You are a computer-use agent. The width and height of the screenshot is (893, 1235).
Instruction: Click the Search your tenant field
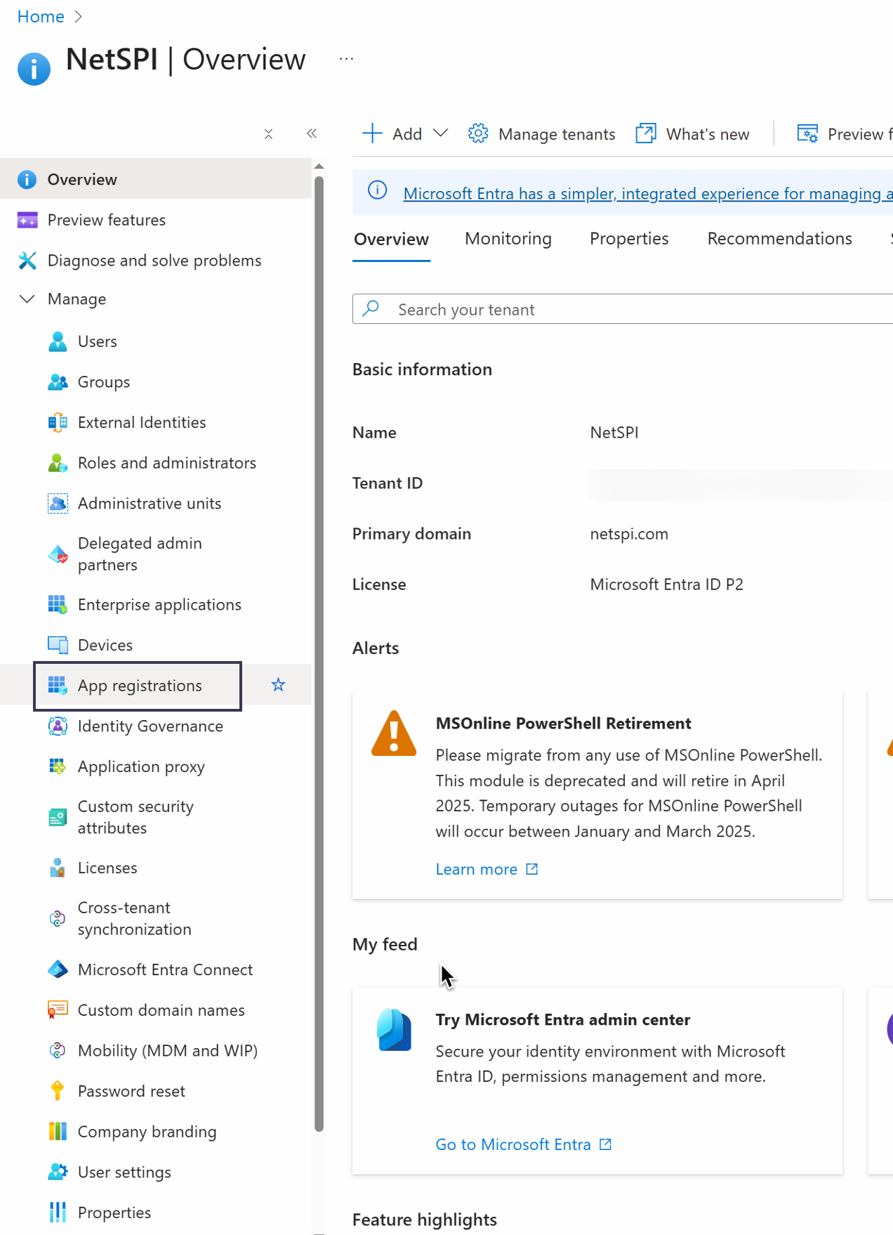tap(623, 309)
